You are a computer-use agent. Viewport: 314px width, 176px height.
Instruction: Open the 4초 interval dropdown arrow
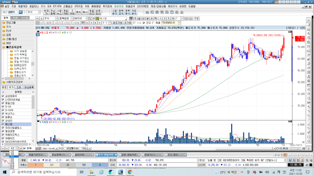(x=17, y=149)
